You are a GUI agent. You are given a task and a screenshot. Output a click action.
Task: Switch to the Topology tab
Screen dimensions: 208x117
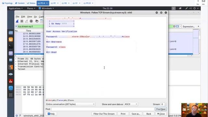(7, 3)
